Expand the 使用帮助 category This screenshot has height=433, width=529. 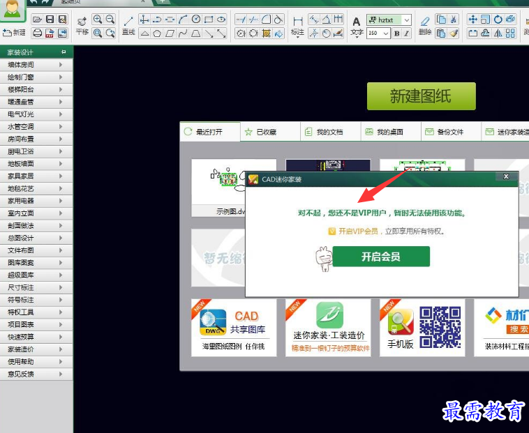pos(36,362)
